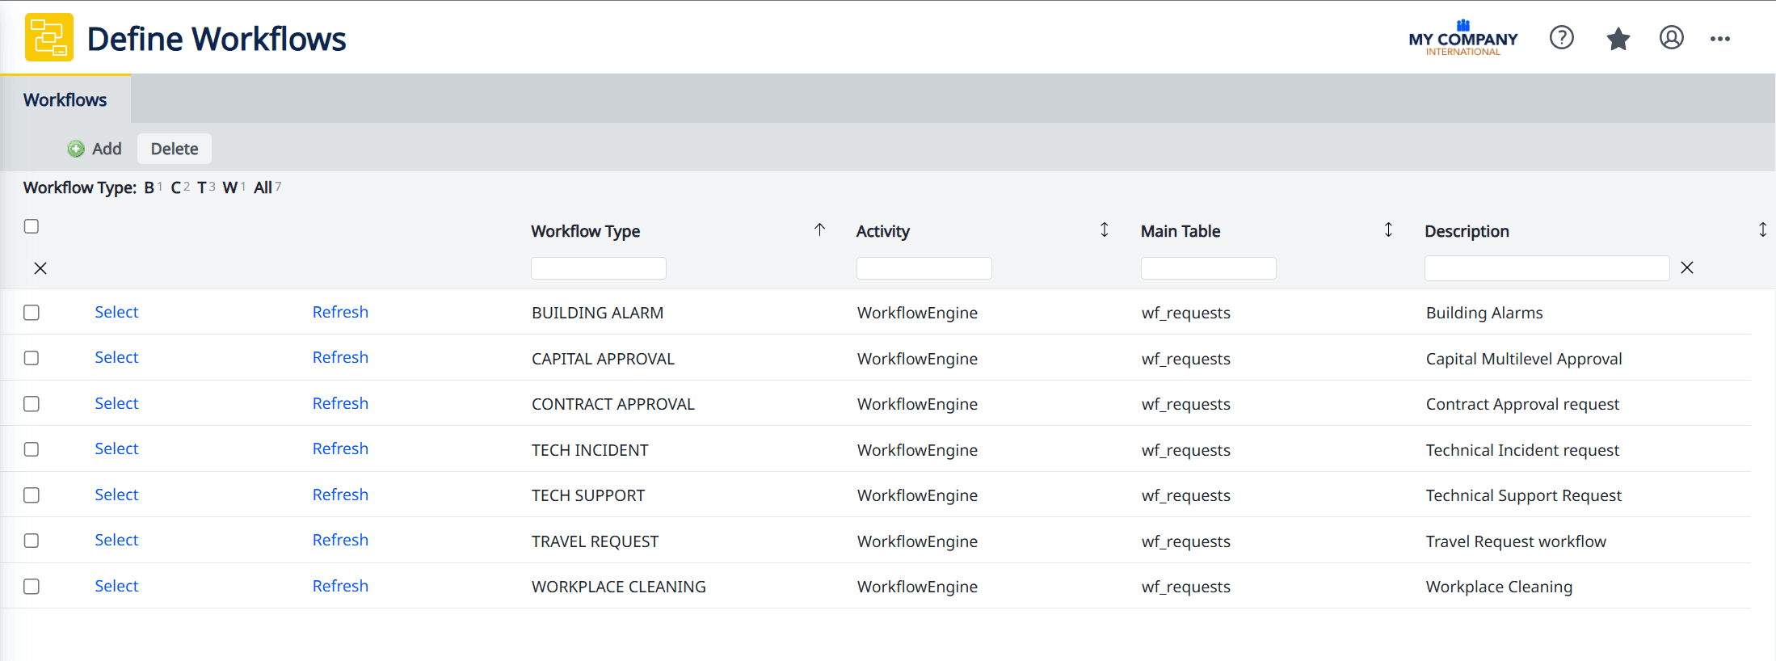Click the 'Travel Request workflow' cell
Viewport: 1776px width, 661px height.
1516,541
